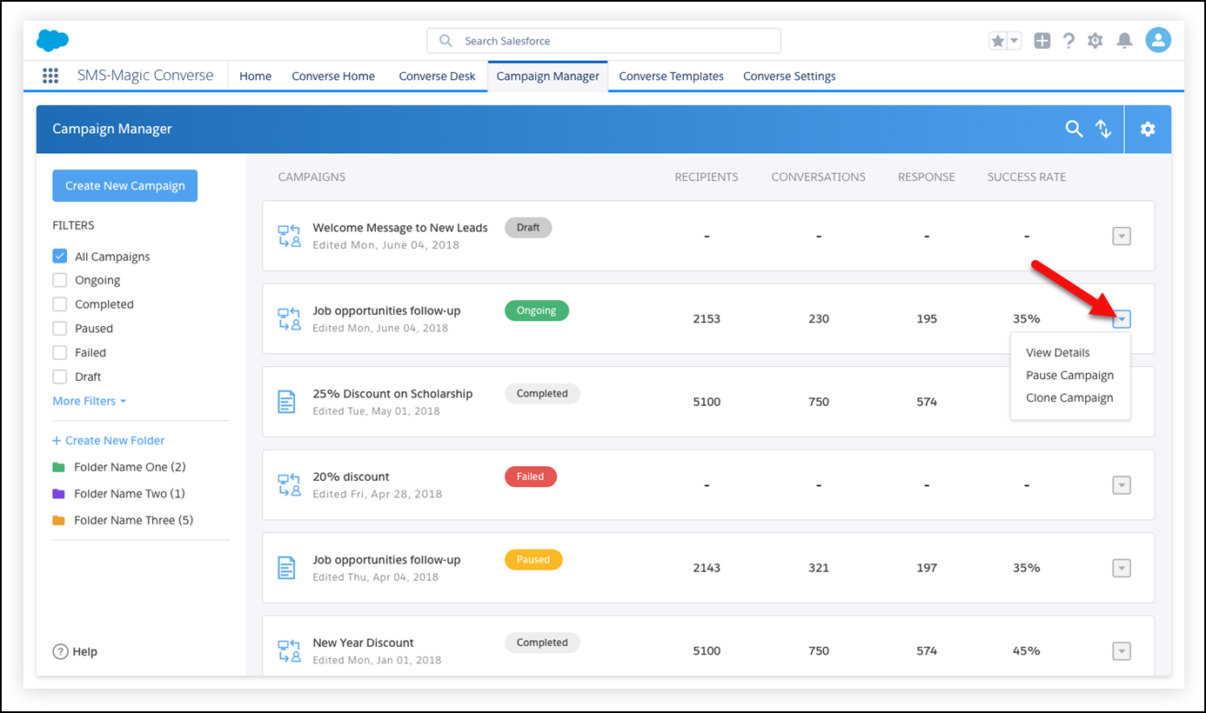Check the Paused filter
Viewport: 1206px width, 713px height.
point(60,329)
